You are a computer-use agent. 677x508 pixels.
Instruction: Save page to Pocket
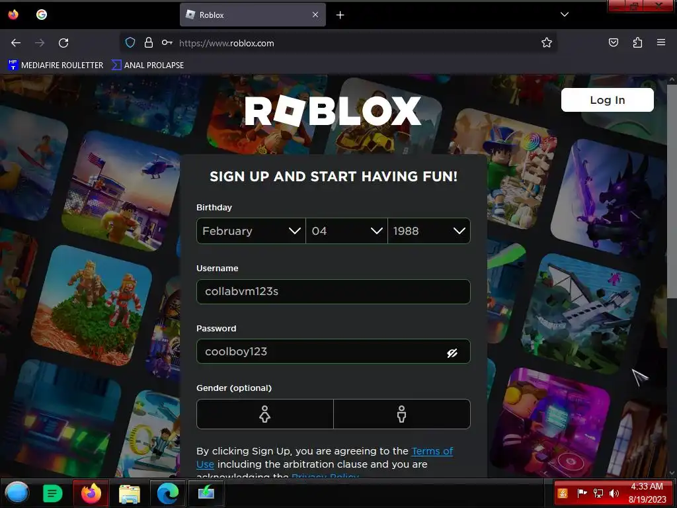613,43
